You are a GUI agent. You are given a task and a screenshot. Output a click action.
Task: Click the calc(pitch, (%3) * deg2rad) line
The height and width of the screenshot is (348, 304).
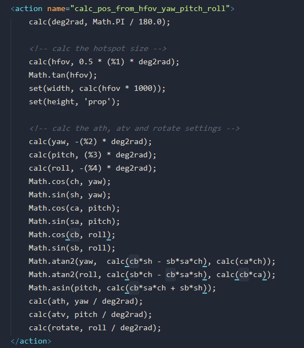pyautogui.click(x=93, y=155)
